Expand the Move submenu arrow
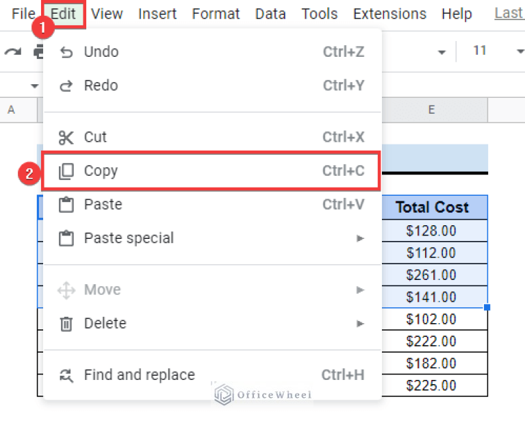The image size is (525, 421). [x=360, y=290]
